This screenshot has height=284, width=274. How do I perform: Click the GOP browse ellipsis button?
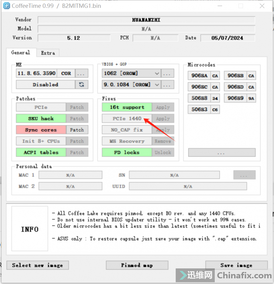168,84
